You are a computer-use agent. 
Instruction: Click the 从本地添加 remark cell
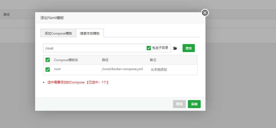pyautogui.click(x=159, y=70)
